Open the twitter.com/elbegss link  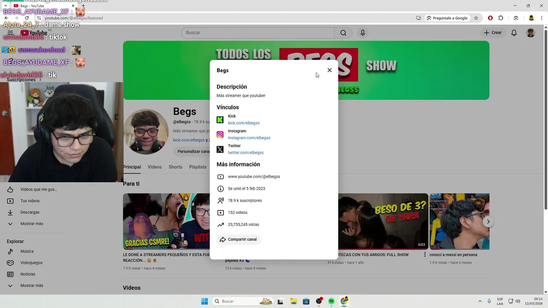point(246,153)
